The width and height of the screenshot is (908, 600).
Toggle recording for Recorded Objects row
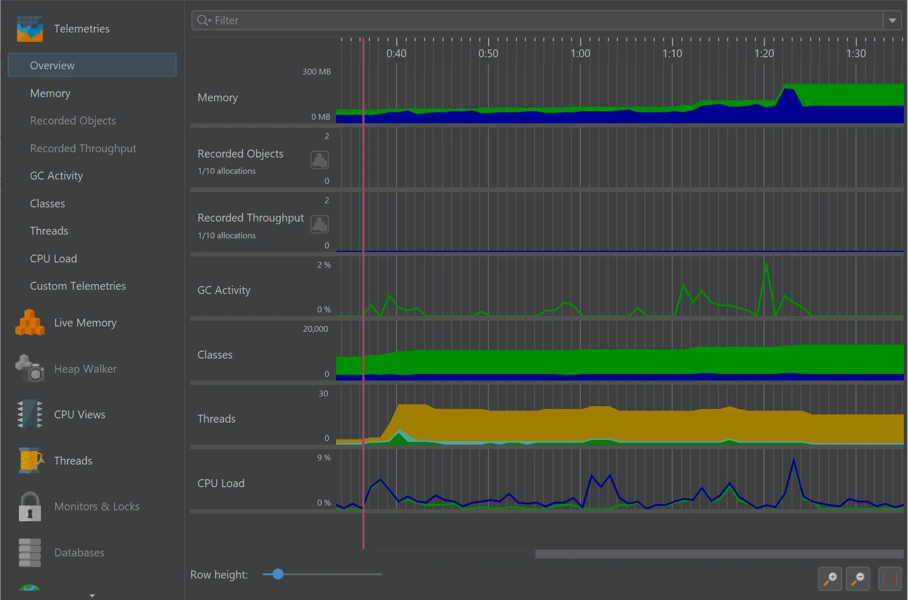tap(320, 160)
